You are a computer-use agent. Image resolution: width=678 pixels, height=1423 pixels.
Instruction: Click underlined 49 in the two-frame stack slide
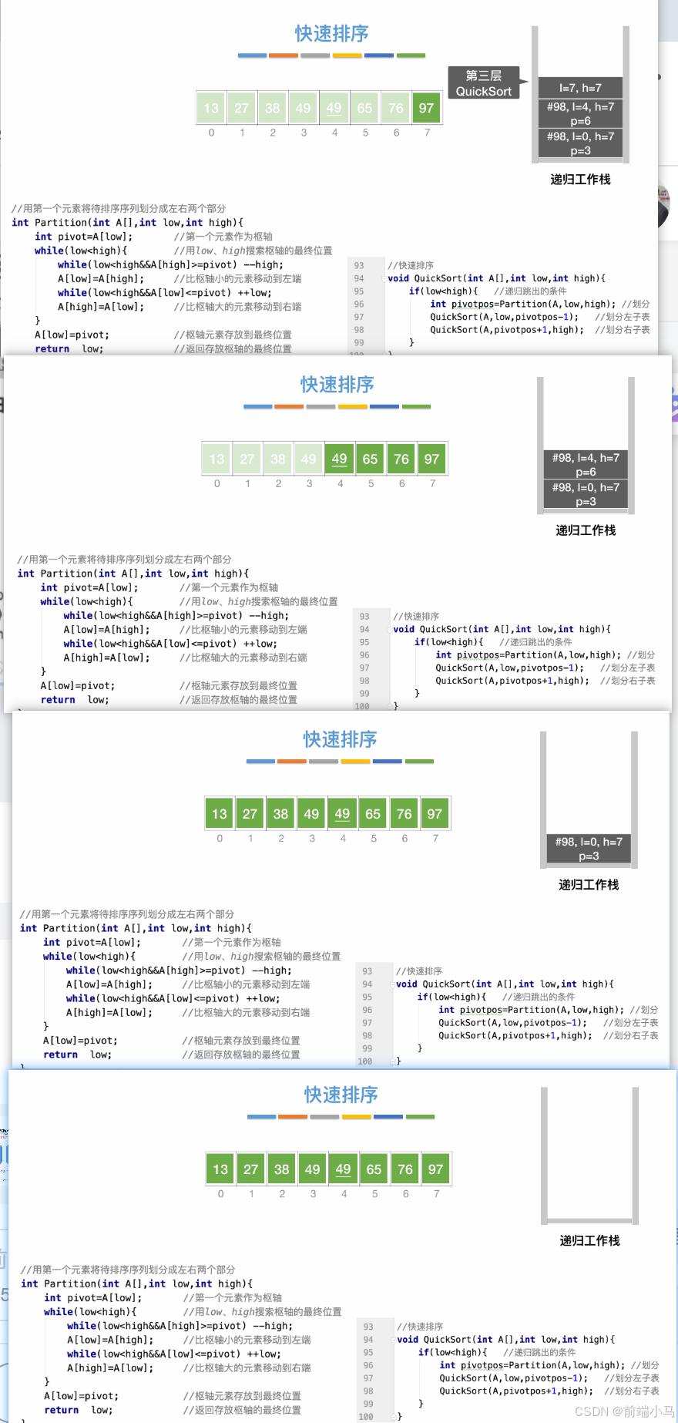340,459
